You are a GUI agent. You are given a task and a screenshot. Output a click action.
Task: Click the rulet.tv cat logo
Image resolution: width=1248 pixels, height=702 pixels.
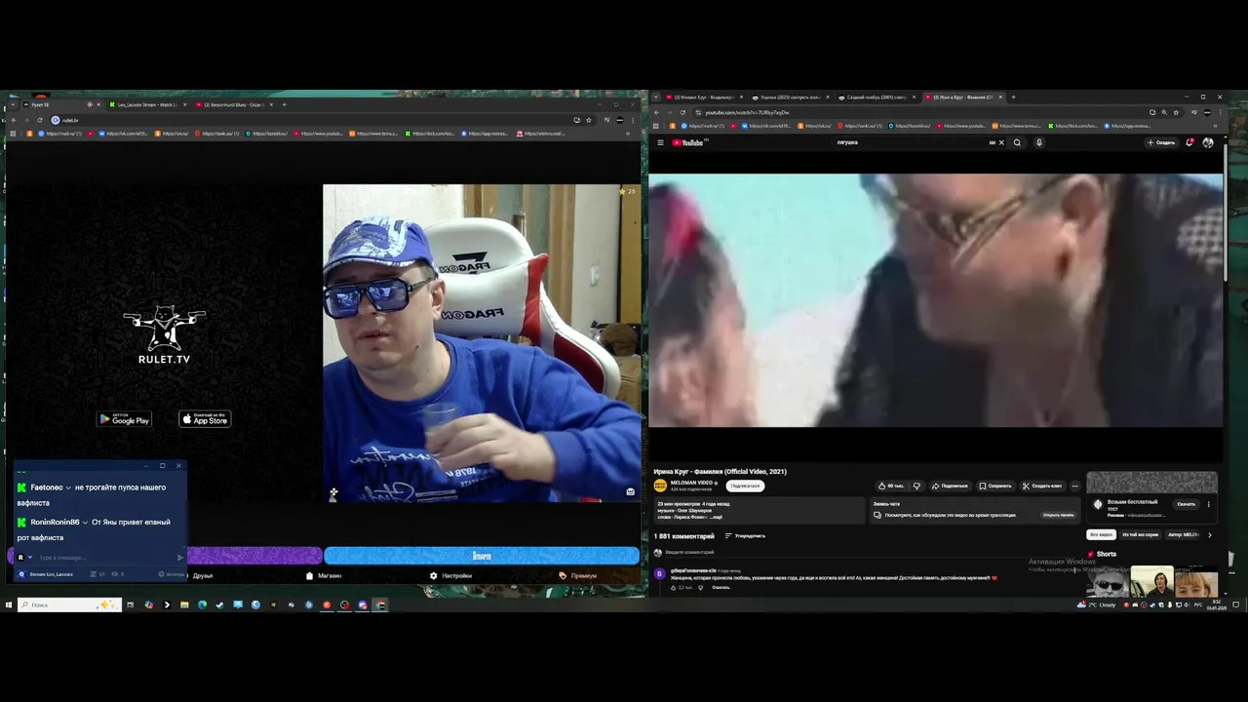[164, 335]
